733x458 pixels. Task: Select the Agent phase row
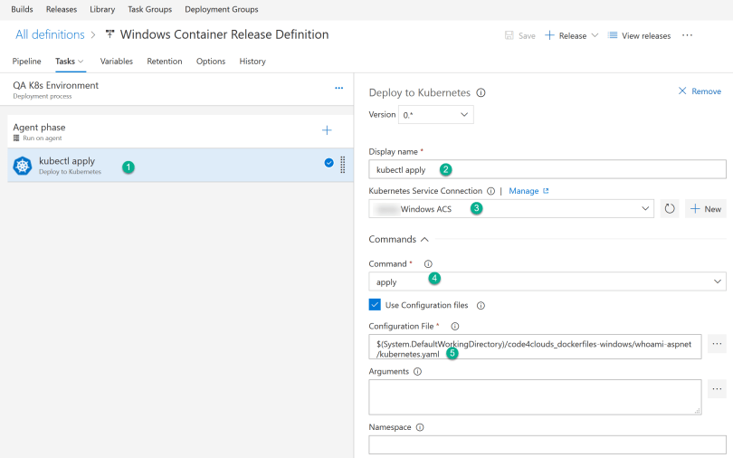(x=180, y=131)
